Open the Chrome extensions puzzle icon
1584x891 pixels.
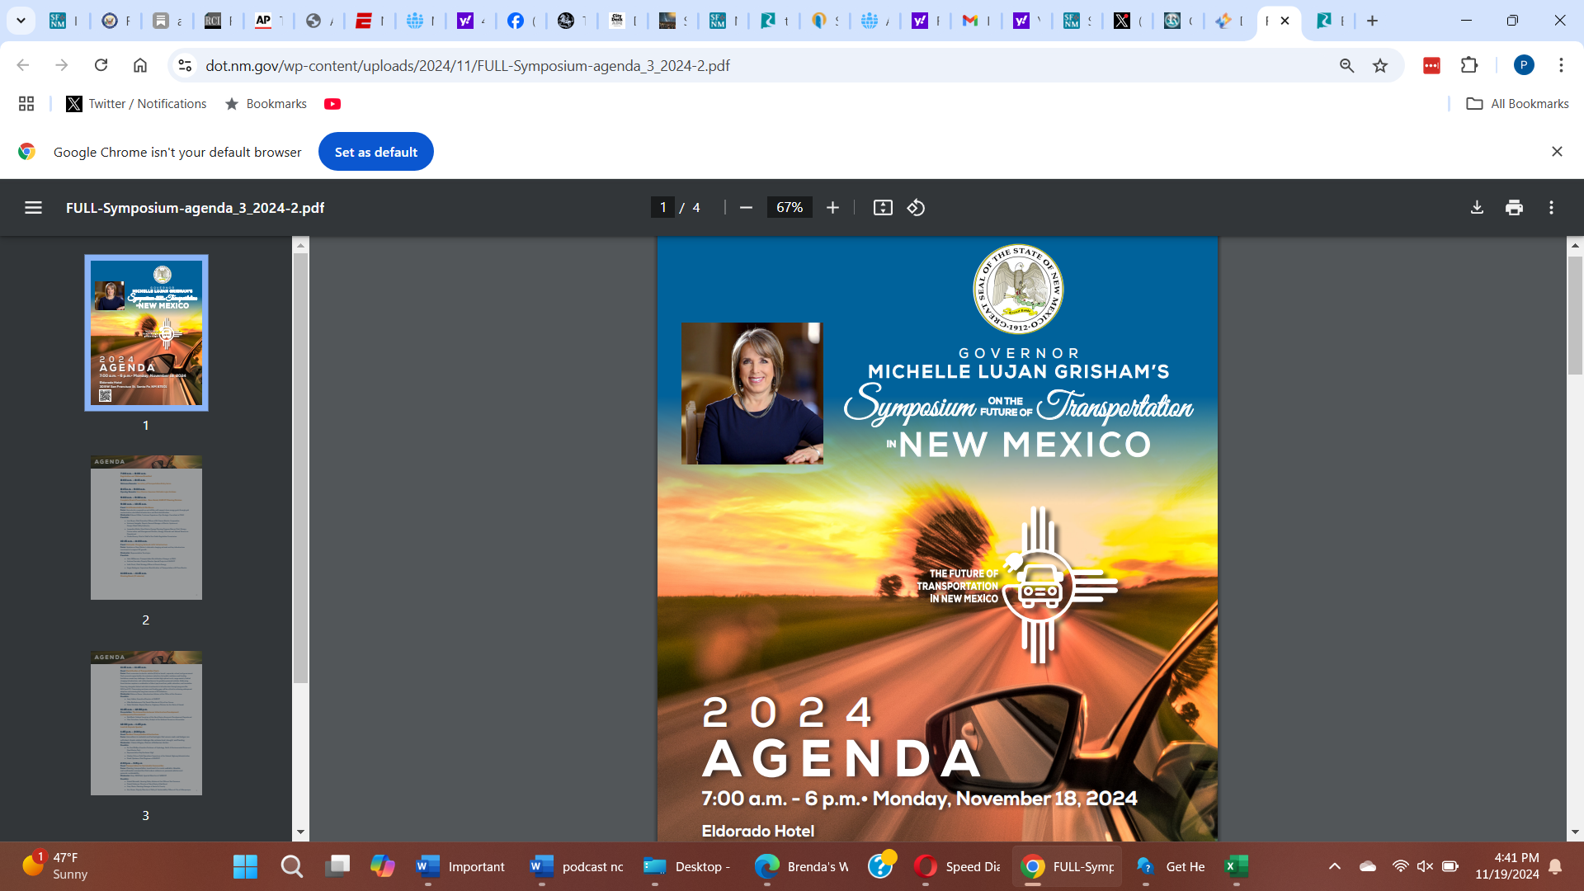coord(1469,66)
